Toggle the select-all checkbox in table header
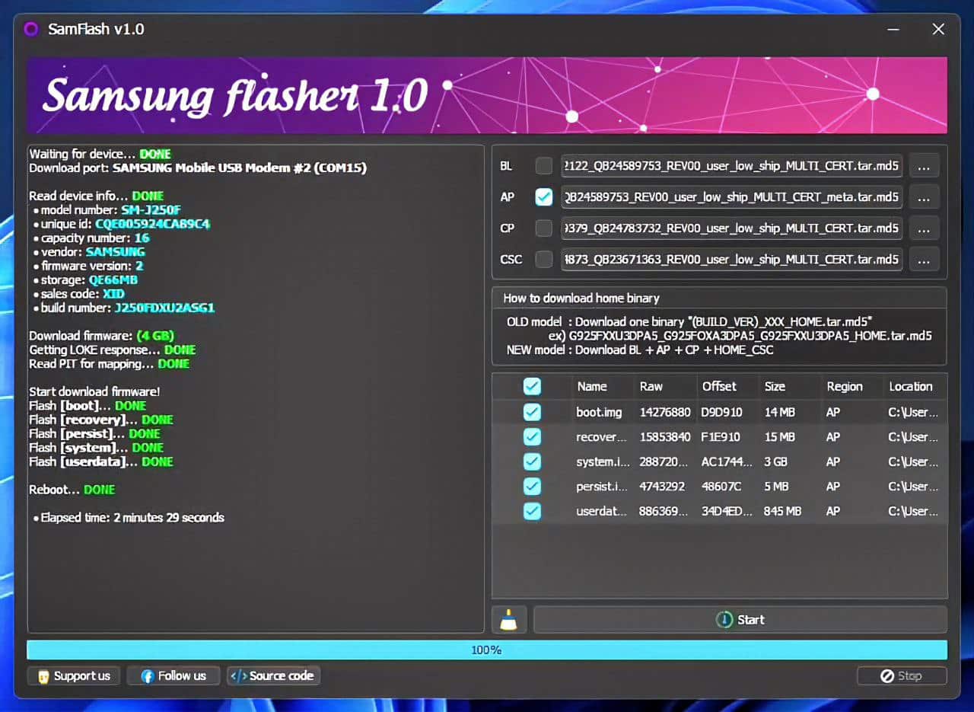 click(x=532, y=387)
